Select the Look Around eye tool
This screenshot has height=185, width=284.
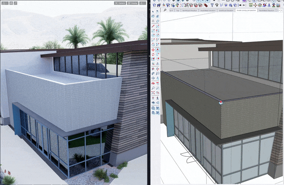153,103
